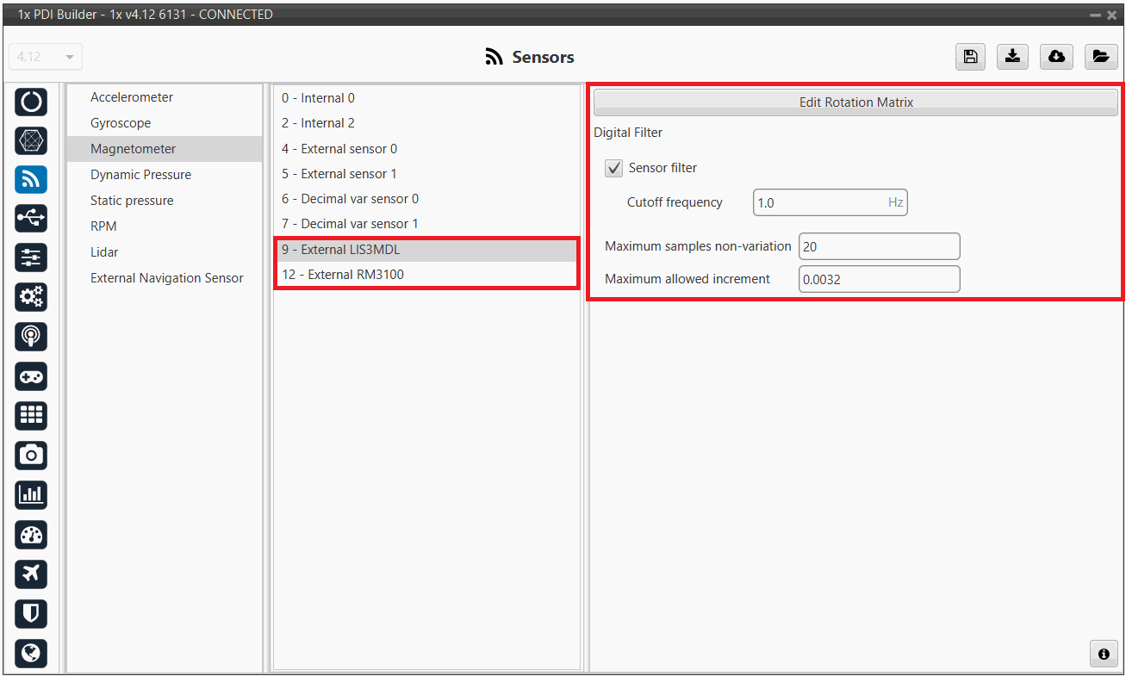The image size is (1126, 676).
Task: Select Accelerometer in the sensor list
Action: 132,97
